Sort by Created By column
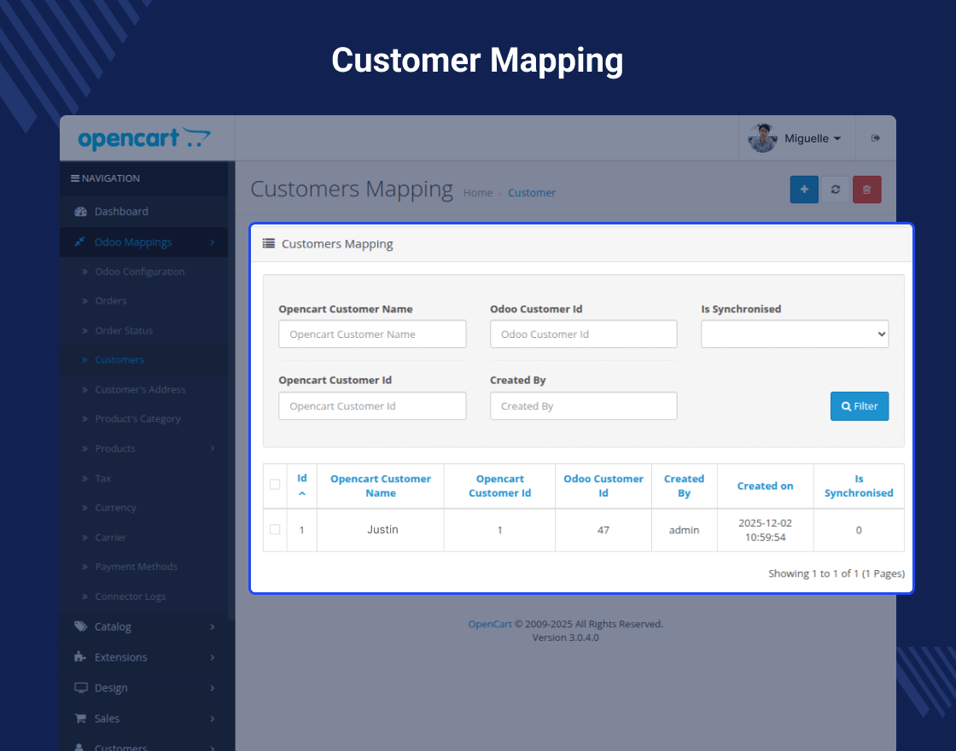 point(684,486)
